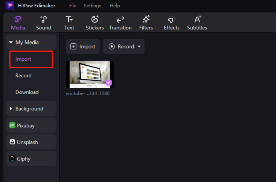Toggle the purple checkmark on video thumbnail

pyautogui.click(x=108, y=83)
